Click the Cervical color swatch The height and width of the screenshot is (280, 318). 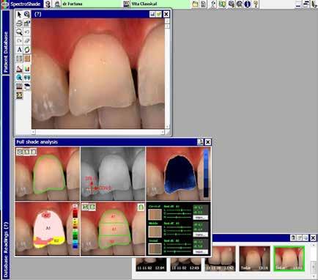(155, 215)
